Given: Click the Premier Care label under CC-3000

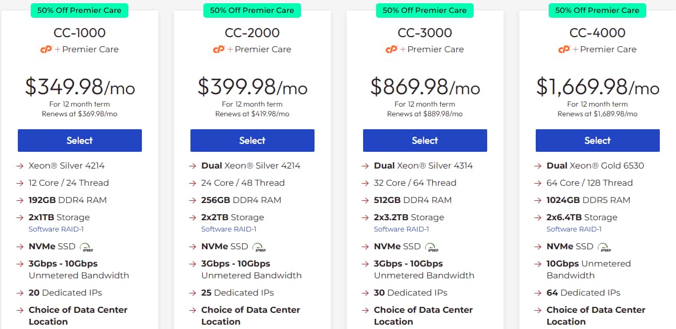Looking at the screenshot, I should 435,50.
